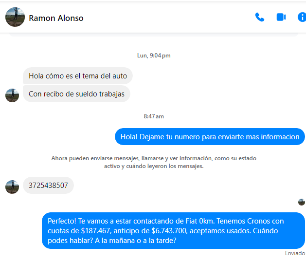Screen dimensions: 306x262
Task: Select the 'Con recibo de sueldo trabajas' message
Action: [x=76, y=94]
